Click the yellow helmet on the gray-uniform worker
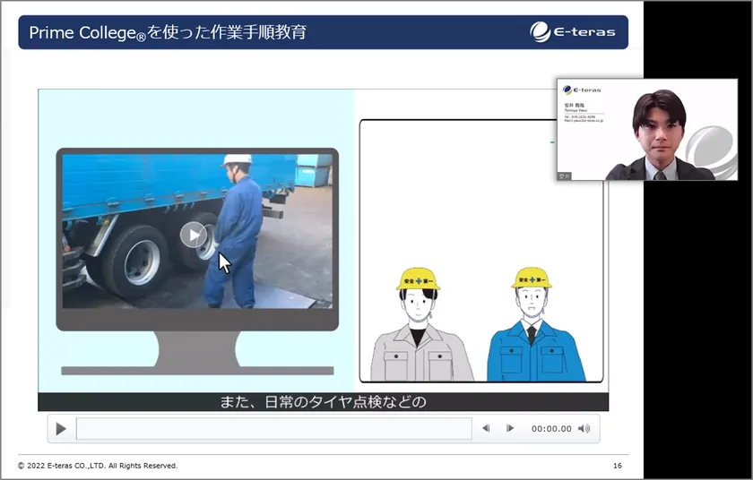753x480 pixels. pyautogui.click(x=418, y=279)
